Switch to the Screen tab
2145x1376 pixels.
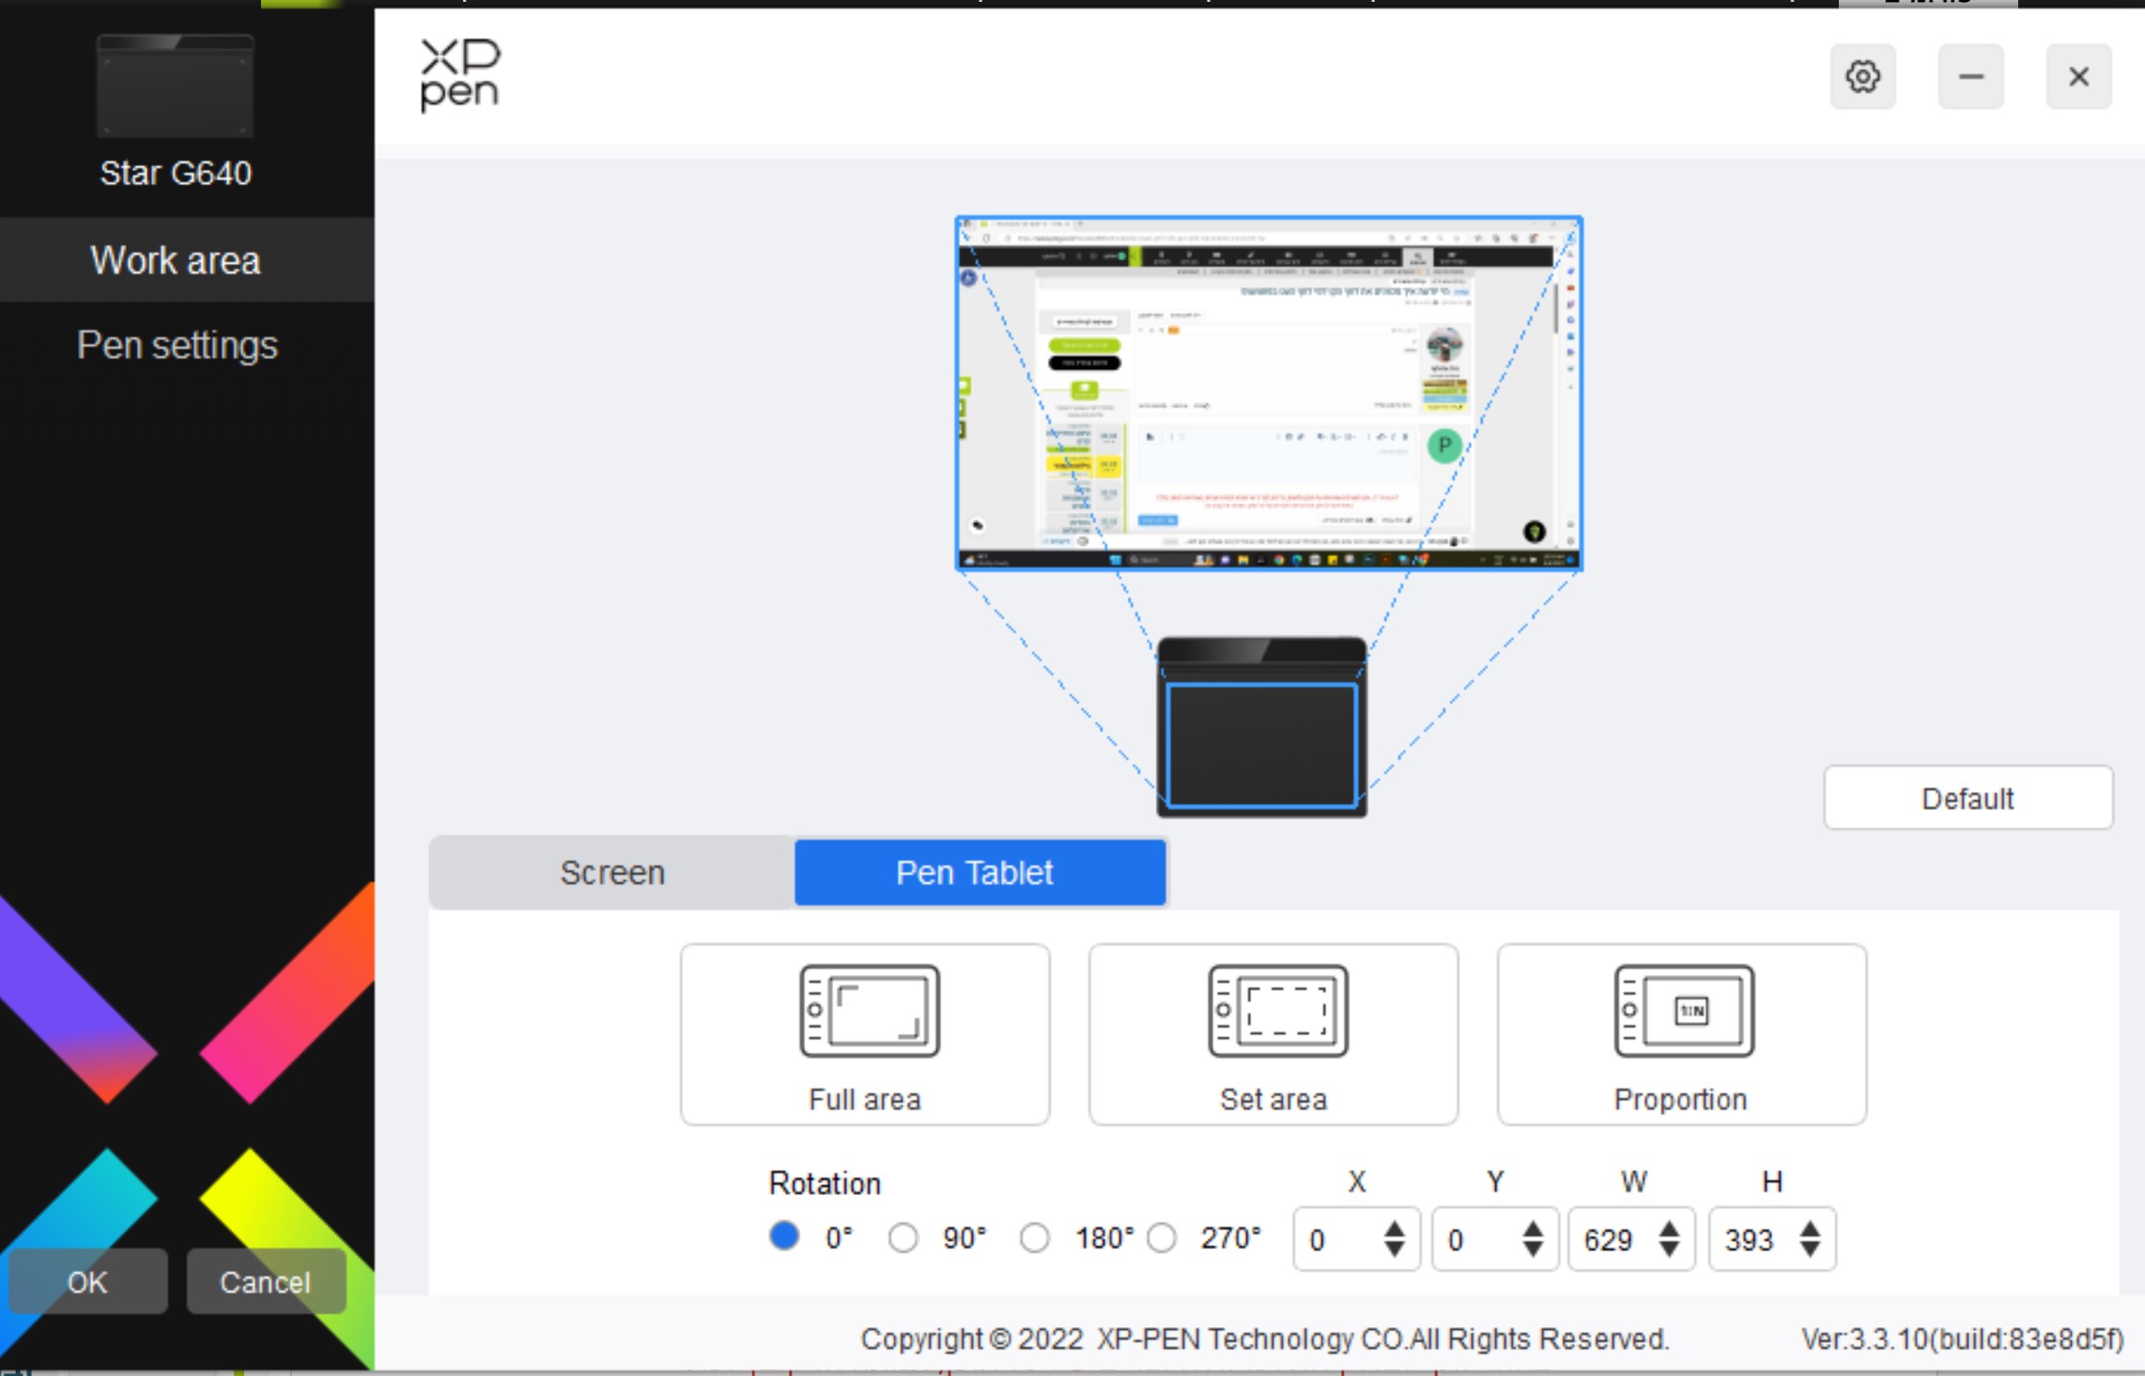point(612,873)
